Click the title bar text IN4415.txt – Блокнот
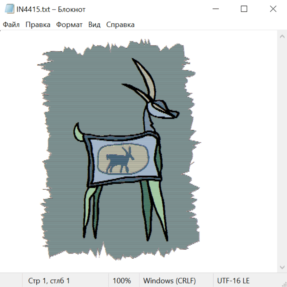 (51, 9)
